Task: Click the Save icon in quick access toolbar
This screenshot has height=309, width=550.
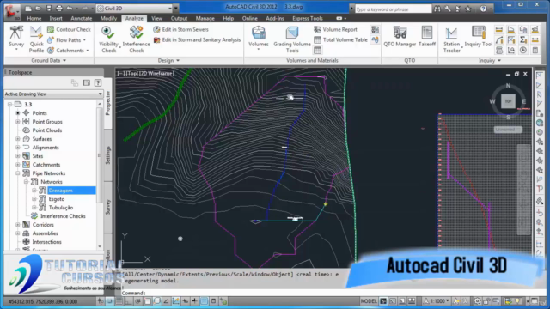Action: click(49, 8)
